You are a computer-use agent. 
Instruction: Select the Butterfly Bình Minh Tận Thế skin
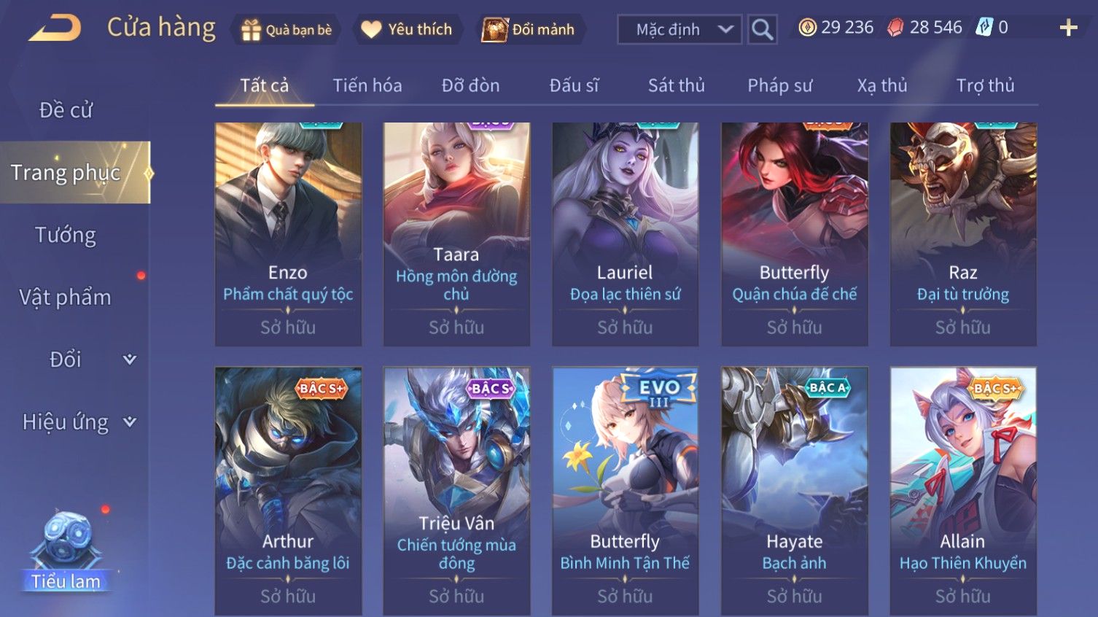coord(625,492)
